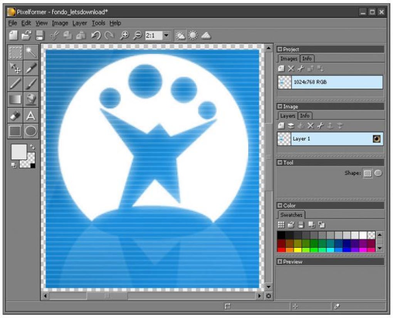Collapse the Tool panel
This screenshot has height=318, width=393.
click(279, 162)
